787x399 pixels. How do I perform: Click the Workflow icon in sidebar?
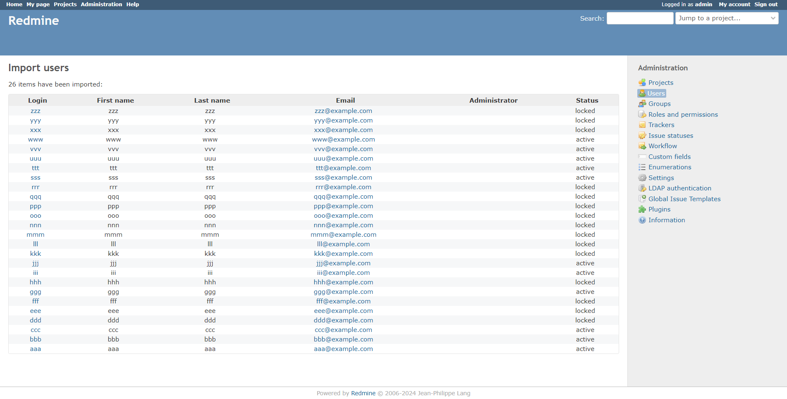pos(642,146)
